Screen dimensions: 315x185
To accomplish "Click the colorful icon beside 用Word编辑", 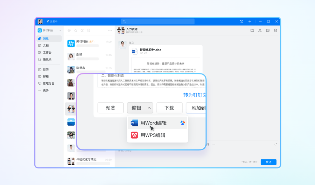I will pyautogui.click(x=183, y=123).
